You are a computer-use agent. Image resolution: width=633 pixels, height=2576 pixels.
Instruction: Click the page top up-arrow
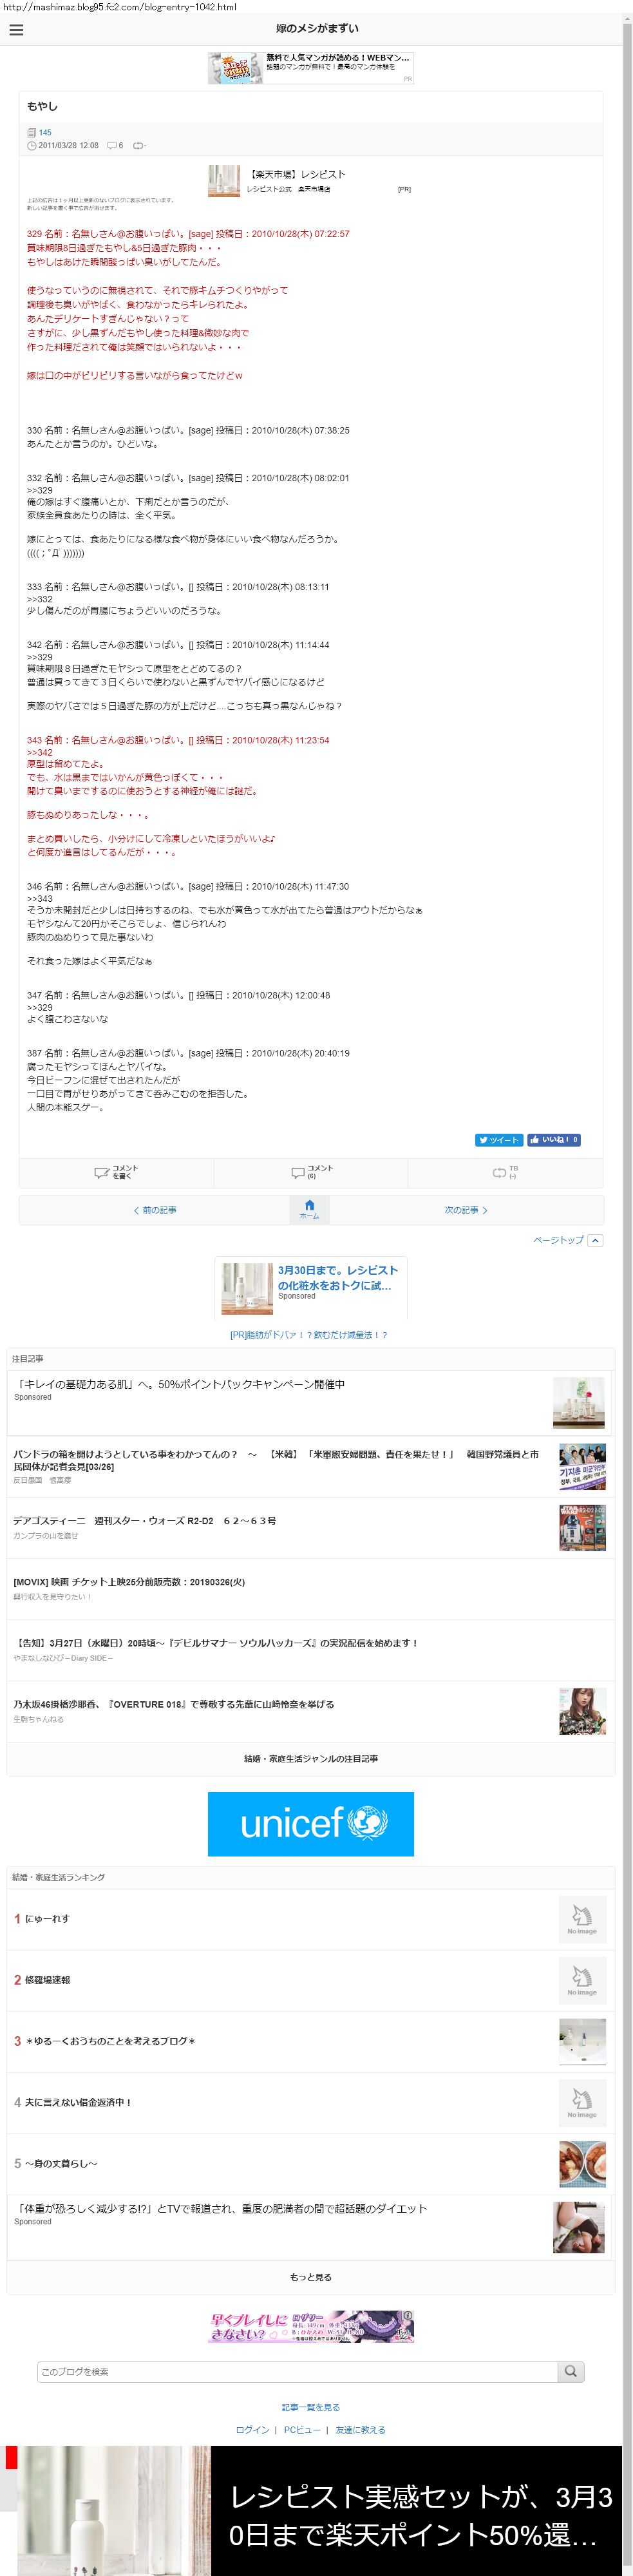[595, 1240]
